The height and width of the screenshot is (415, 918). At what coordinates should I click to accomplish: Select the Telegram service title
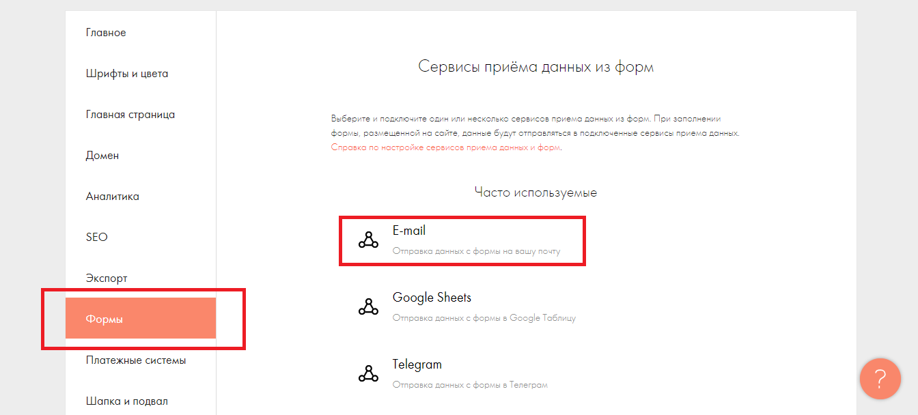click(x=417, y=364)
